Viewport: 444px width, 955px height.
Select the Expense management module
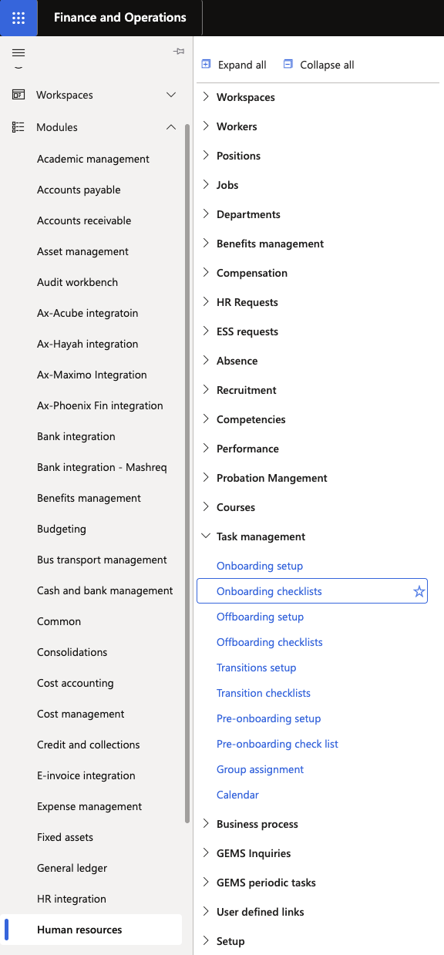(x=89, y=806)
